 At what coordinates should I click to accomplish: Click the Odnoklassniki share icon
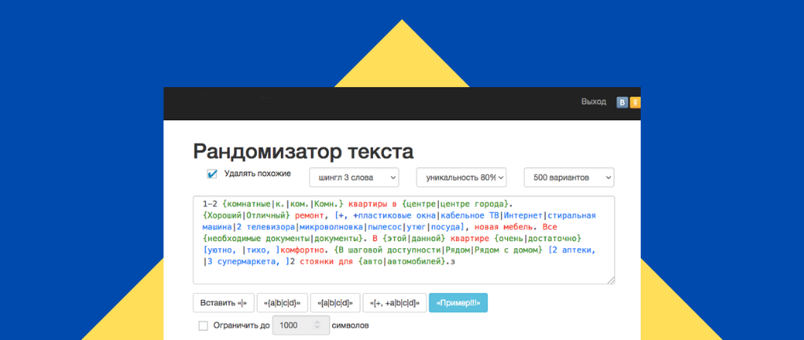point(635,102)
